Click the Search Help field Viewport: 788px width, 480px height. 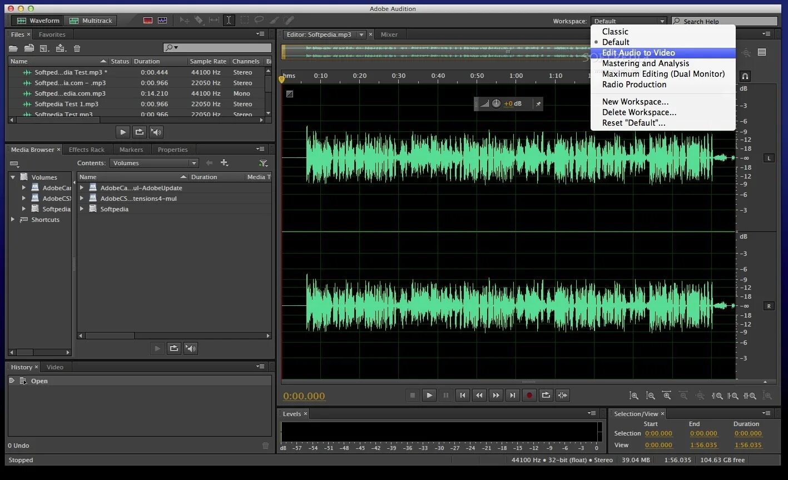point(724,21)
